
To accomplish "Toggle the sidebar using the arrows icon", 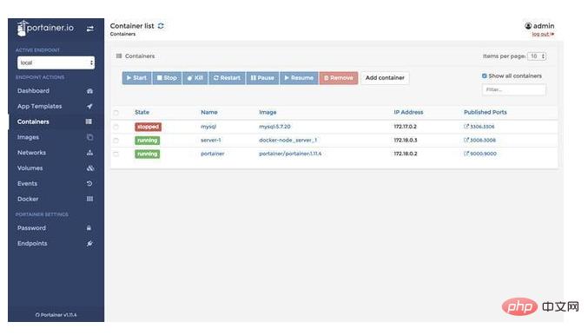I will tap(90, 29).
